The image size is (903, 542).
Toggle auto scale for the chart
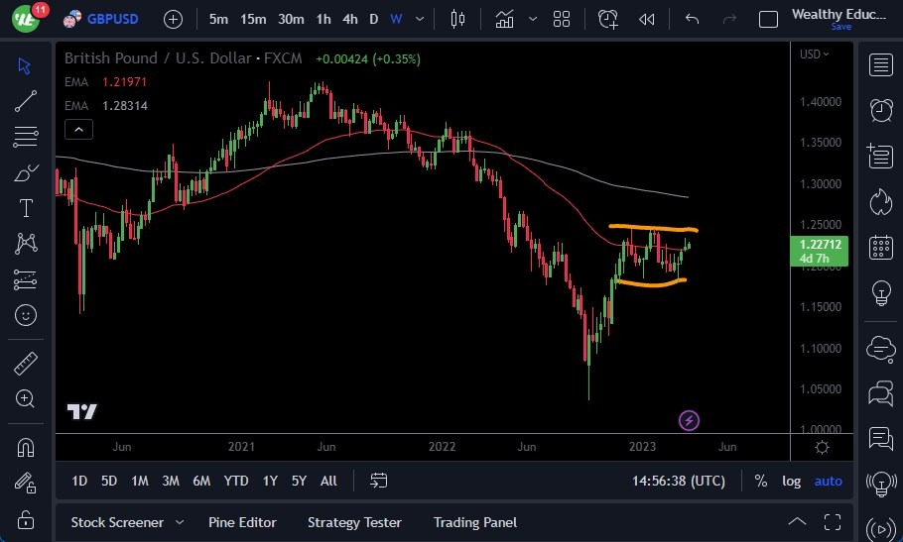(828, 481)
